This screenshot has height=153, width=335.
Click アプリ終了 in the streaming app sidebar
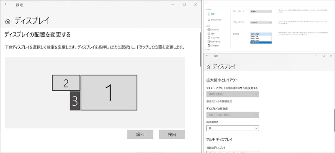coord(214,46)
